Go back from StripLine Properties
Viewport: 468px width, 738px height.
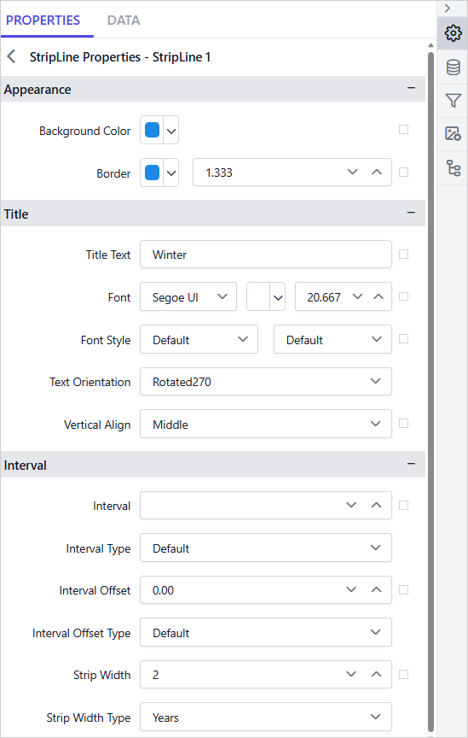[x=12, y=57]
